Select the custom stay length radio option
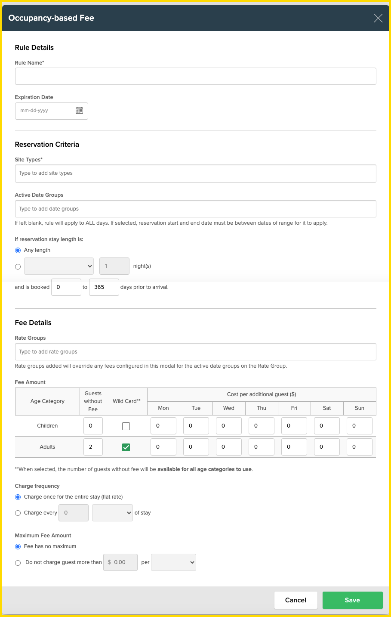This screenshot has height=617, width=391. pos(18,266)
